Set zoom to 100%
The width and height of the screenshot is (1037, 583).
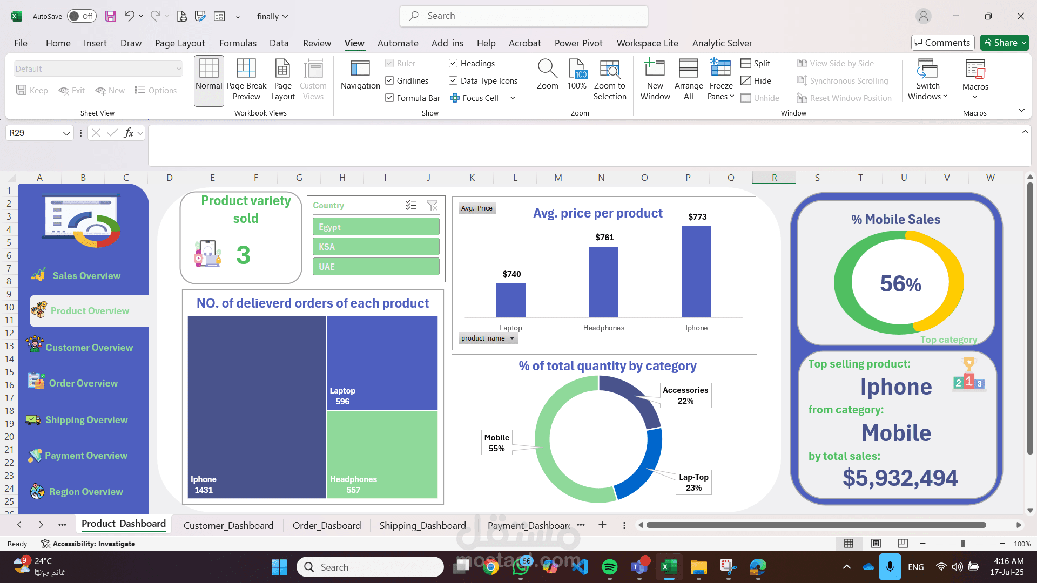(577, 76)
